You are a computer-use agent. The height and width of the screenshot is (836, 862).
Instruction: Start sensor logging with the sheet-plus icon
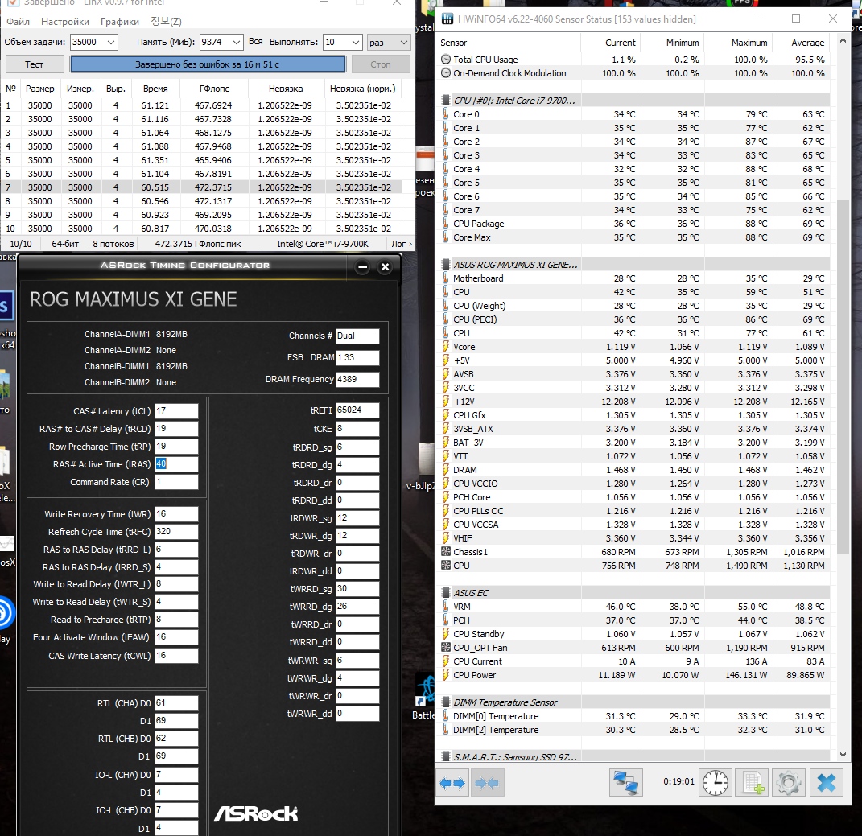752,783
